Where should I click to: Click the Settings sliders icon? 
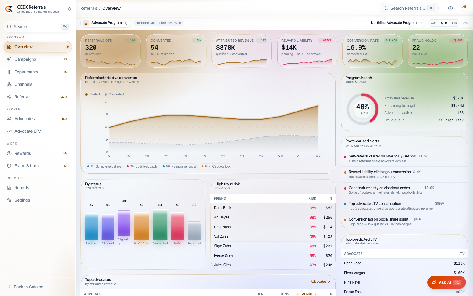tap(9, 200)
